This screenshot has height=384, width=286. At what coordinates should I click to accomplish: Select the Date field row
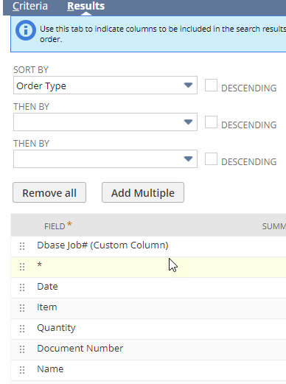[148, 287]
